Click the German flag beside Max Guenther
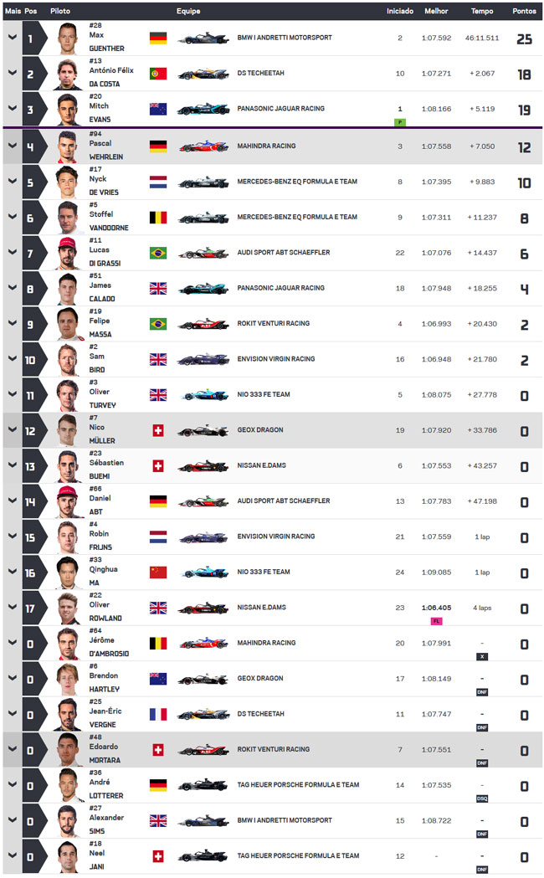The image size is (544, 878). (158, 38)
